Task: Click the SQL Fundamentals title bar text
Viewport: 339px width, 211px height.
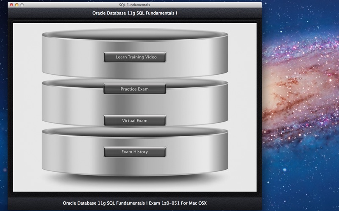Action: (134, 5)
